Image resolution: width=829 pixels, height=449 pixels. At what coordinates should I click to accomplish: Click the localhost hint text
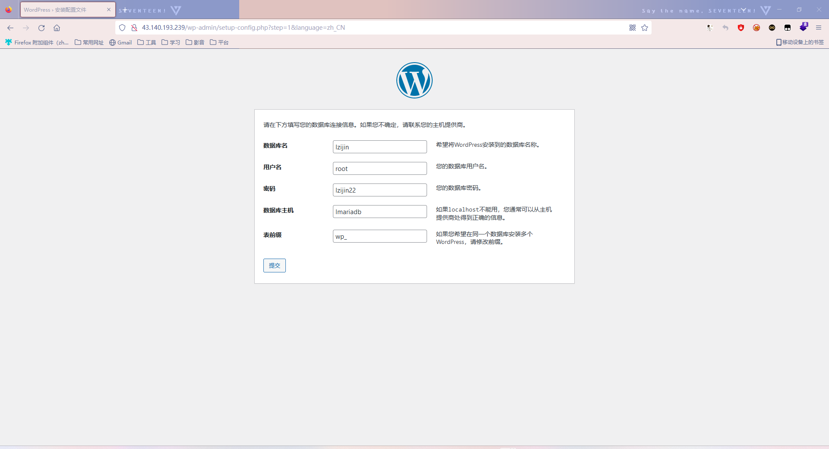494,213
